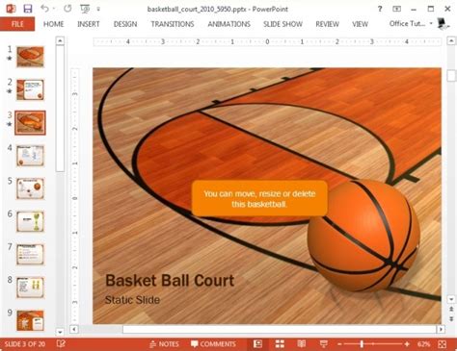Click the slide panel scrollbar thumb
The height and width of the screenshot is (351, 457).
60,109
